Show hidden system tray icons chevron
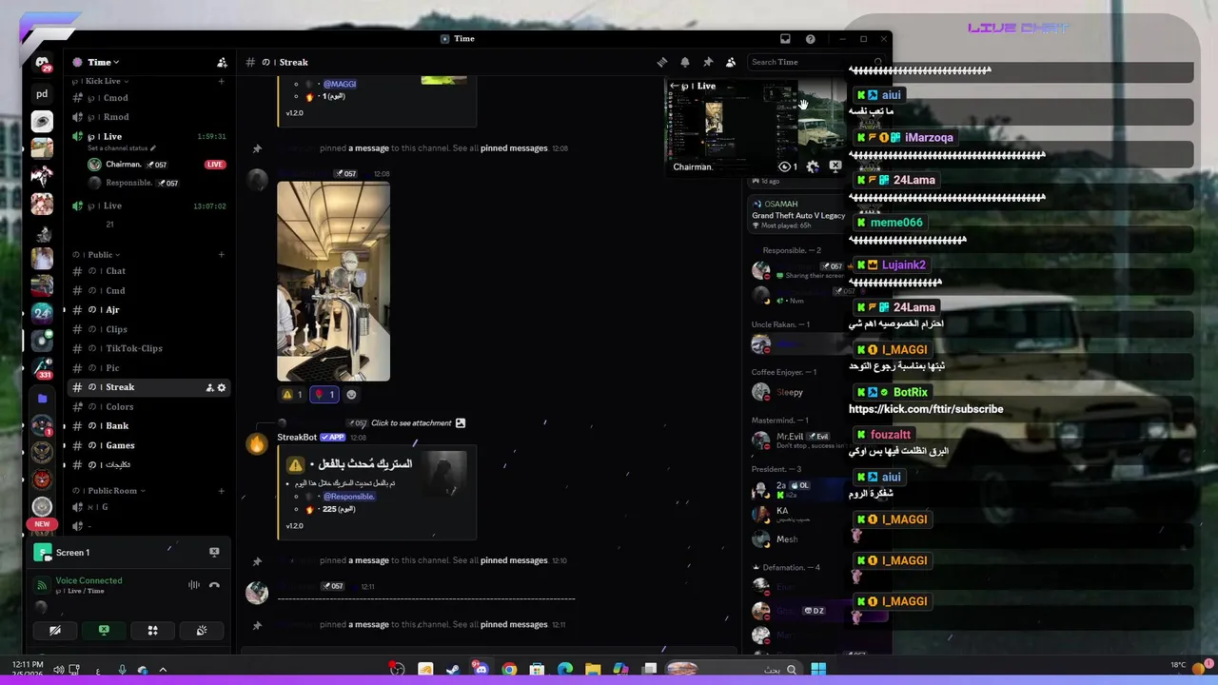Viewport: 1218px width, 685px height. [163, 670]
